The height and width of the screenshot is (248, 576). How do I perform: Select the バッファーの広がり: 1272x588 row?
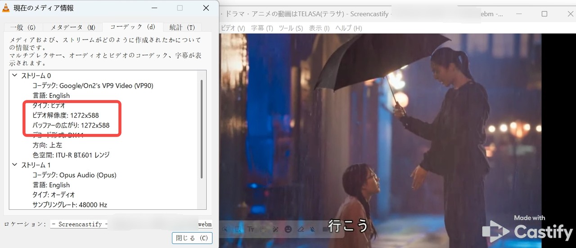pyautogui.click(x=71, y=125)
